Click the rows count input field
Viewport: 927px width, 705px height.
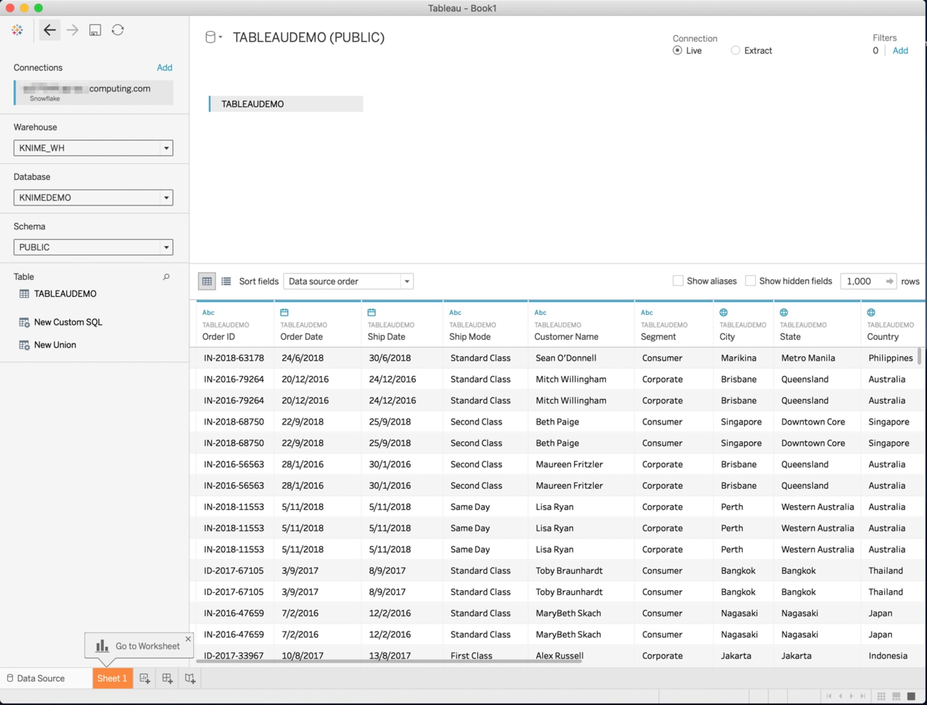(862, 281)
